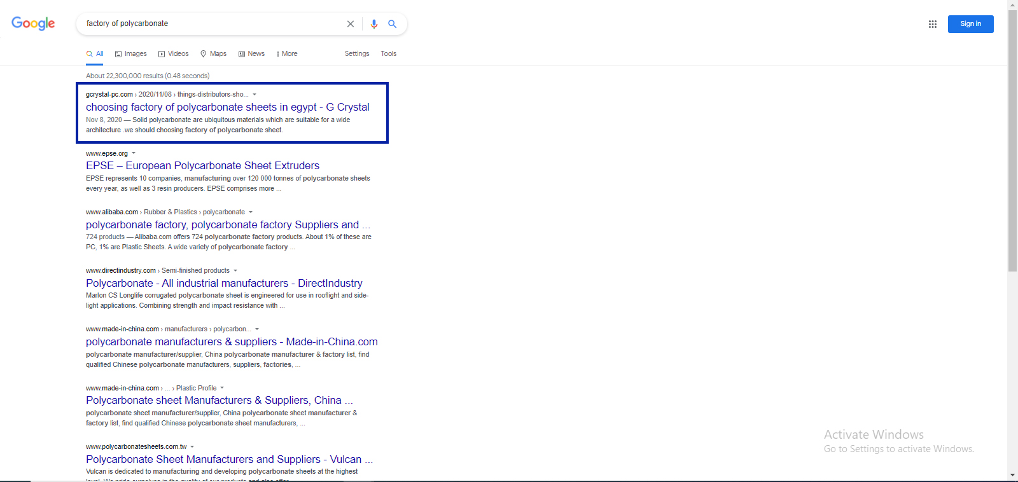
Task: Switch to the Maps tab
Action: click(x=213, y=54)
